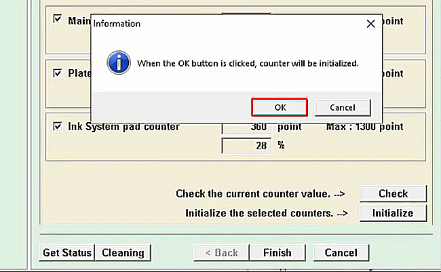Click the Finish button

click(277, 252)
